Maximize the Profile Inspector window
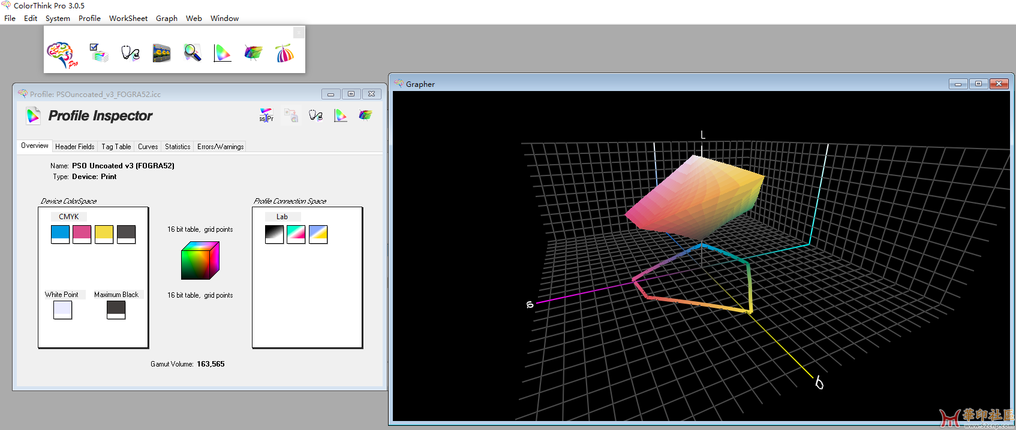 (351, 94)
